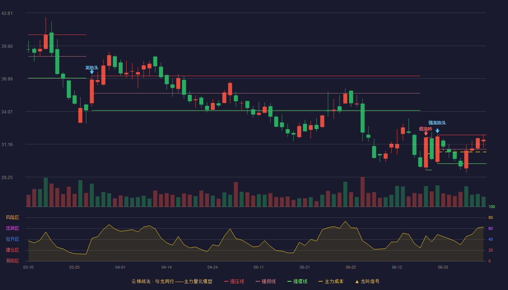Select the 假龙吟 signal label
The height and width of the screenshot is (290, 508).
pyautogui.click(x=426, y=129)
